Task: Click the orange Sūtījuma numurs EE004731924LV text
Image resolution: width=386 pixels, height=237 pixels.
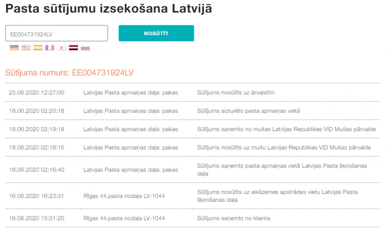Action: click(x=69, y=73)
